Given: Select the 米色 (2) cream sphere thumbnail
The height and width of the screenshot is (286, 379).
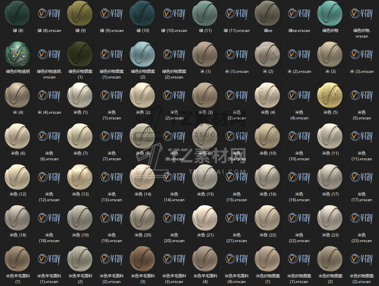Looking at the screenshot, I should [143, 95].
